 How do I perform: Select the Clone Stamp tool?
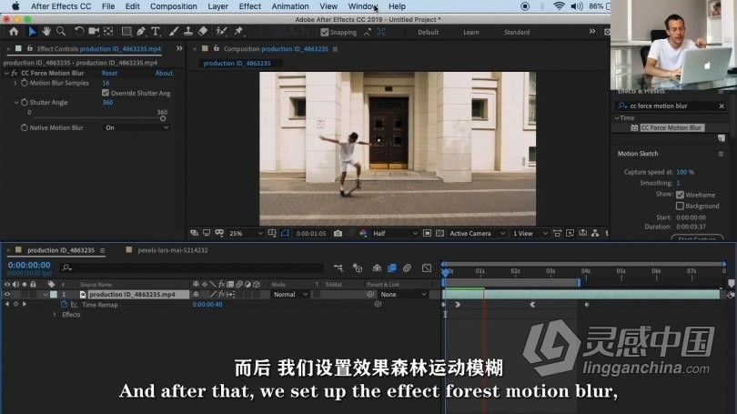[x=188, y=32]
